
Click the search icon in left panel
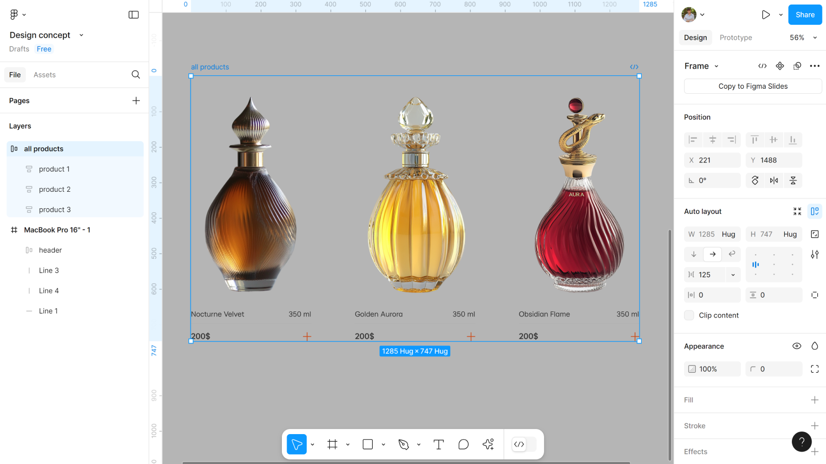136,75
